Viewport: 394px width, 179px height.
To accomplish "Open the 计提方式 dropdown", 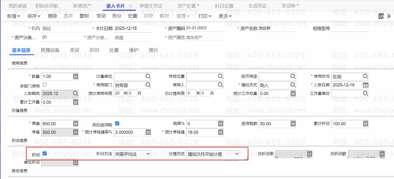I will coord(213,154).
